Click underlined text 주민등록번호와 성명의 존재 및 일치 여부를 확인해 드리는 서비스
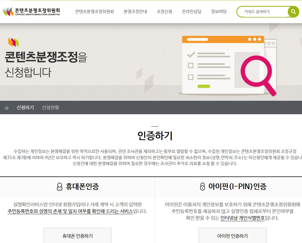This screenshot has width=302, height=243. [70, 211]
